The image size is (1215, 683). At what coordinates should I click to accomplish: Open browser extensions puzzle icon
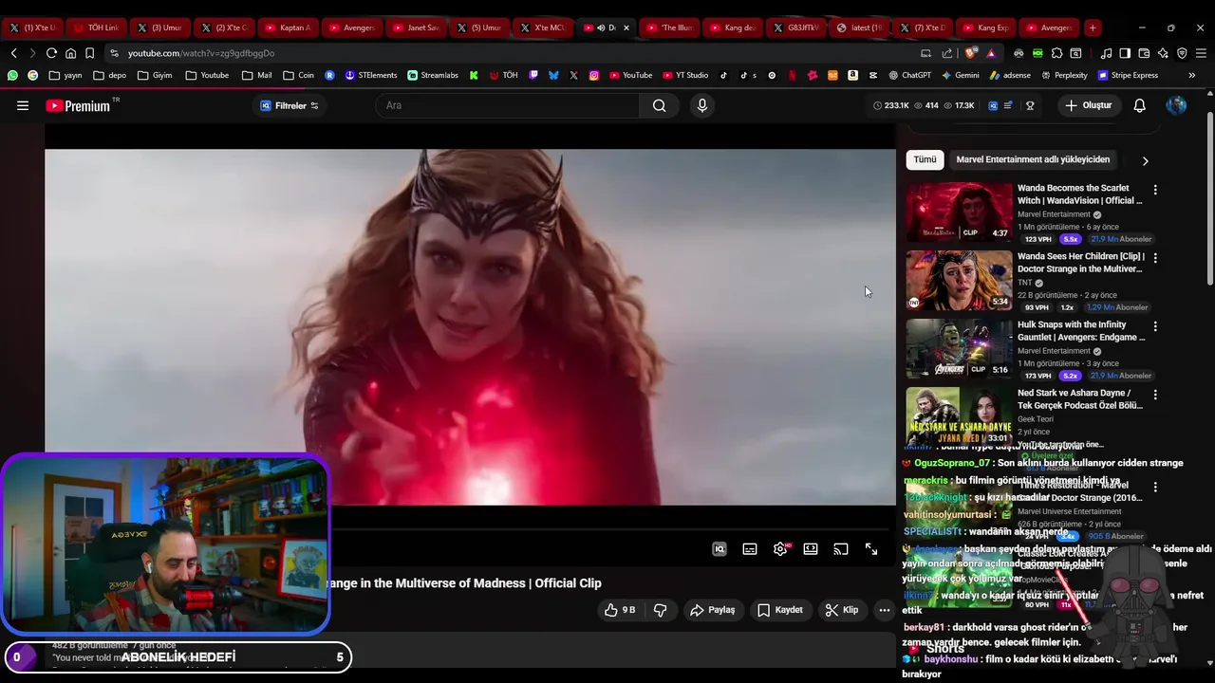(x=1056, y=53)
